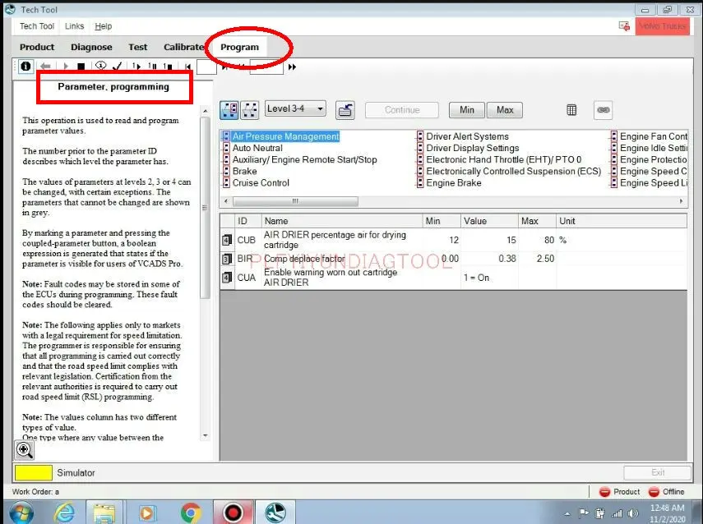Click the Max button
This screenshot has width=703, height=524.
(505, 110)
